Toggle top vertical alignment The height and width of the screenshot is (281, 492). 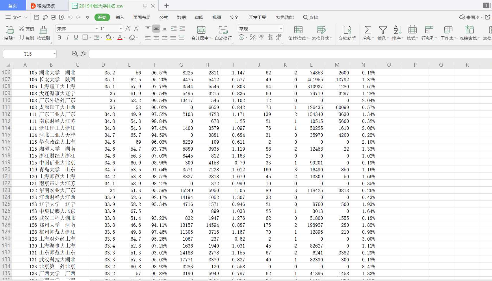coord(148,29)
